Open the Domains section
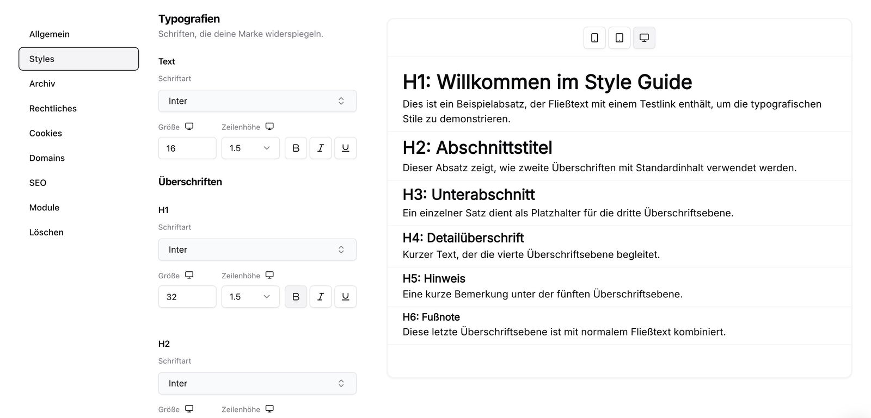Viewport: 871px width, 418px height. [x=47, y=158]
